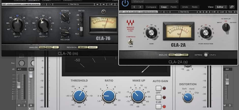Click Compare in the CLA-2A window
This screenshot has width=239, height=110.
(x=151, y=7)
